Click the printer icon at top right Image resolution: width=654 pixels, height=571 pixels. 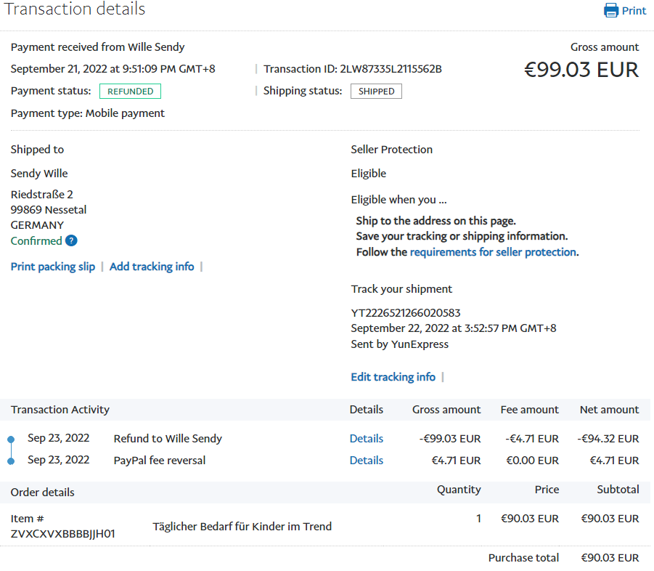612,11
